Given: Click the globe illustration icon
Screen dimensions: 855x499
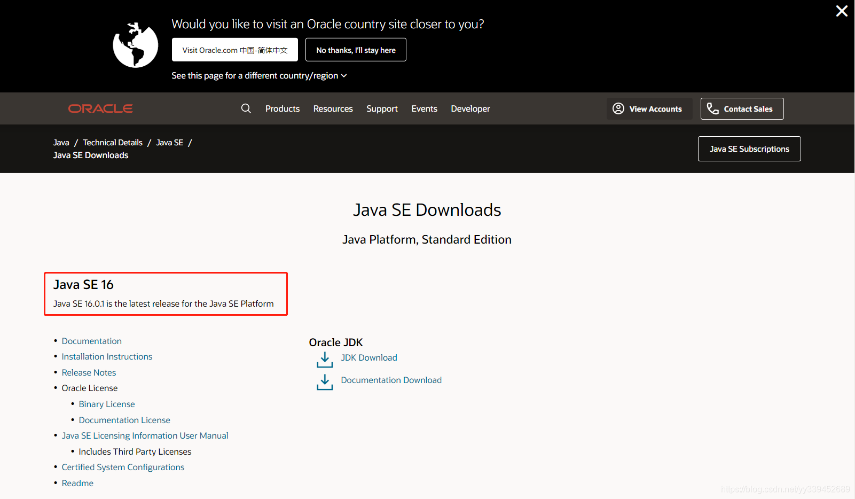Looking at the screenshot, I should (x=135, y=45).
